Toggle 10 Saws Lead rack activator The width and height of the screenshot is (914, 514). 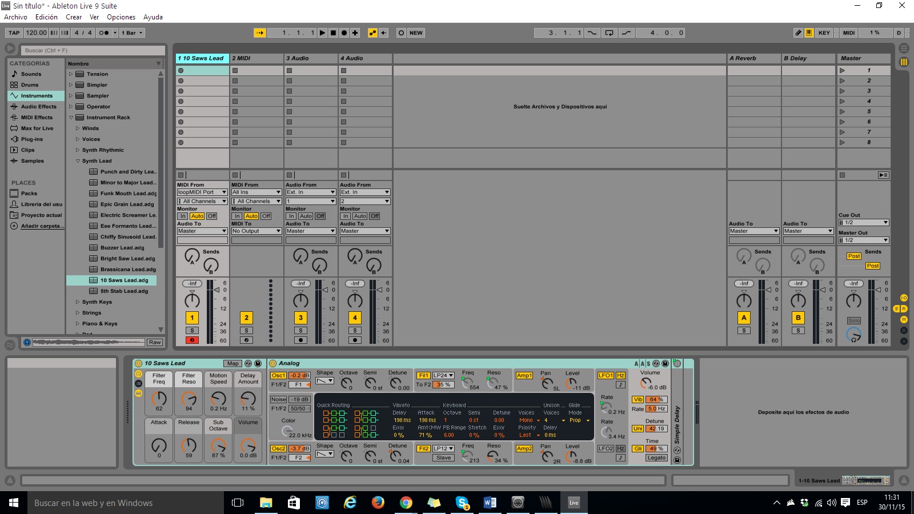[x=138, y=363]
